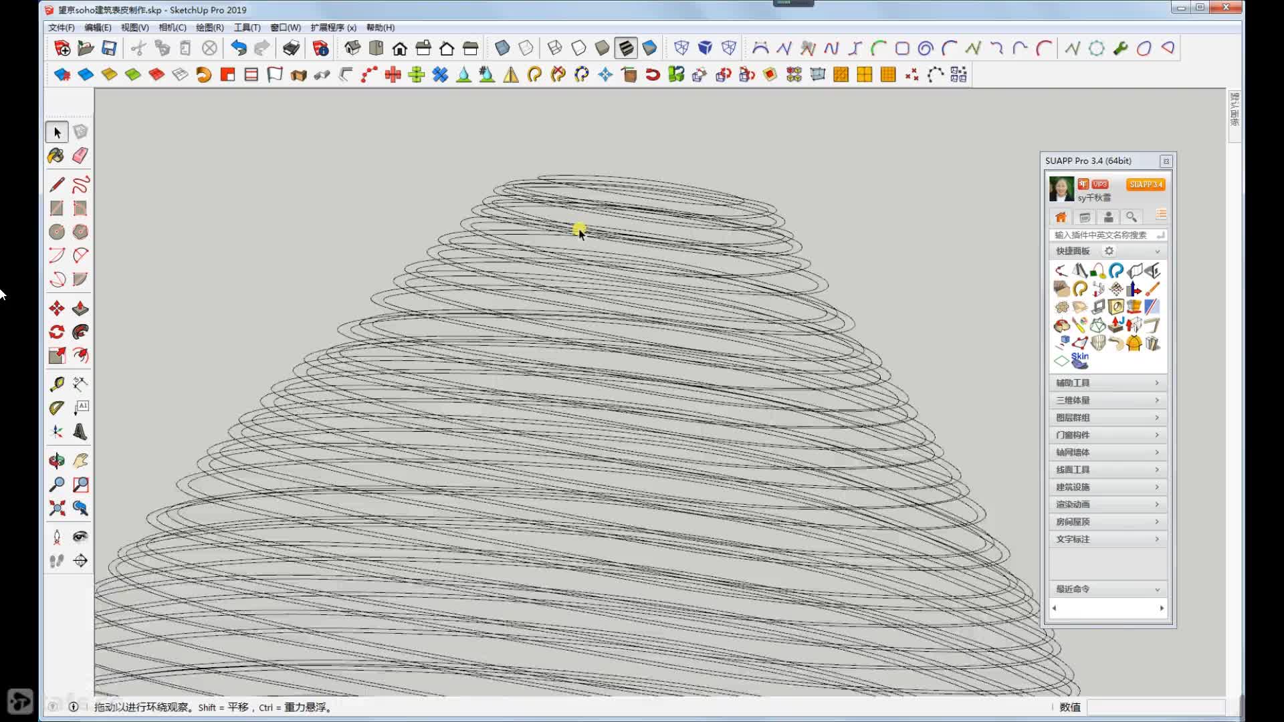Select the Protractor tool

click(57, 408)
